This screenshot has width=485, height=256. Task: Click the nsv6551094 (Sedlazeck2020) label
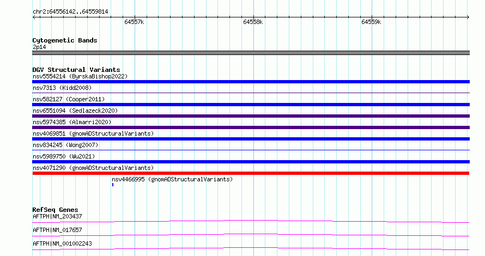[75, 111]
